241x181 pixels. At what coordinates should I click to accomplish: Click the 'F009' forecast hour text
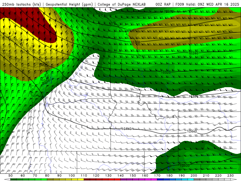180,4
